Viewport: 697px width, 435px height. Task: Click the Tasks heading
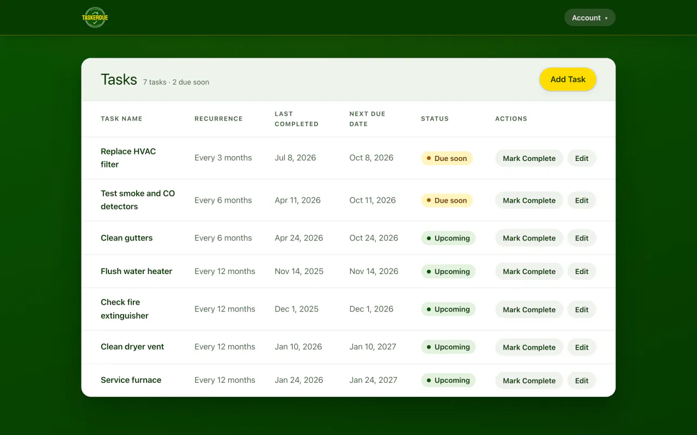click(119, 79)
